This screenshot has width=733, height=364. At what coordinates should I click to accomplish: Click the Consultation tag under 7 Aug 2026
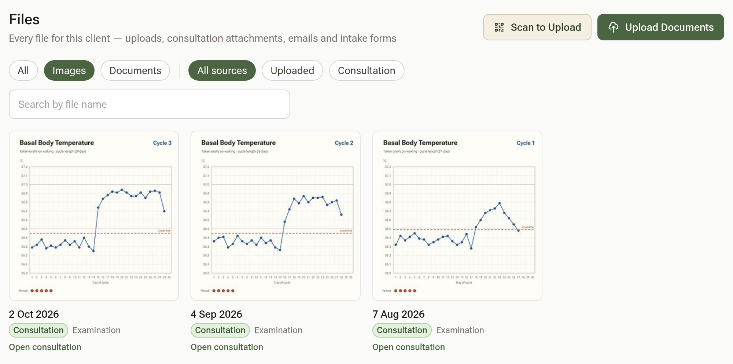(402, 330)
